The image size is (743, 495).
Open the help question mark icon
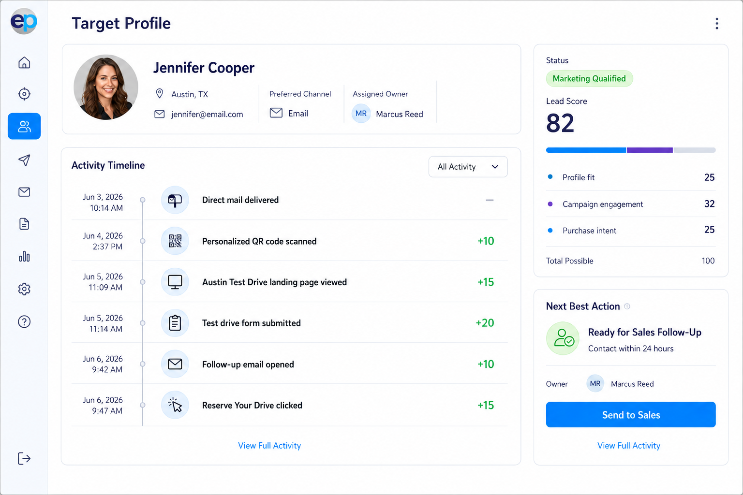click(x=24, y=321)
